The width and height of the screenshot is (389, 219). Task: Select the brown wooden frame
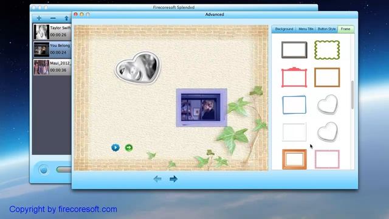(x=327, y=77)
